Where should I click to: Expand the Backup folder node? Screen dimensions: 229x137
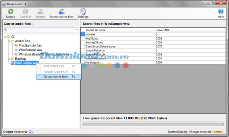point(9,59)
